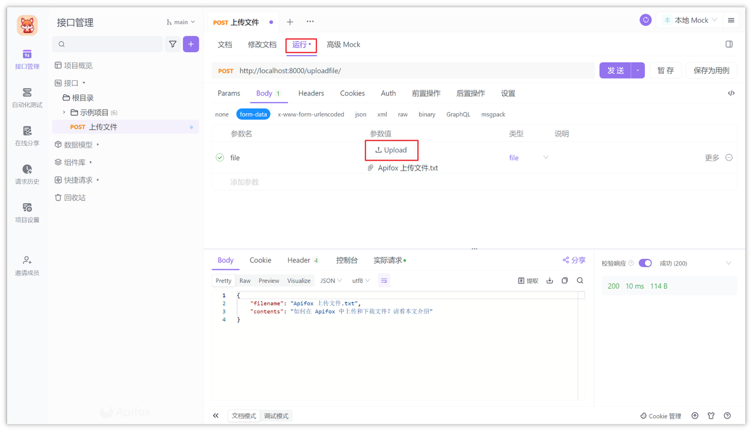Click the shirt theme icon in footer
751x431 pixels.
pos(711,416)
